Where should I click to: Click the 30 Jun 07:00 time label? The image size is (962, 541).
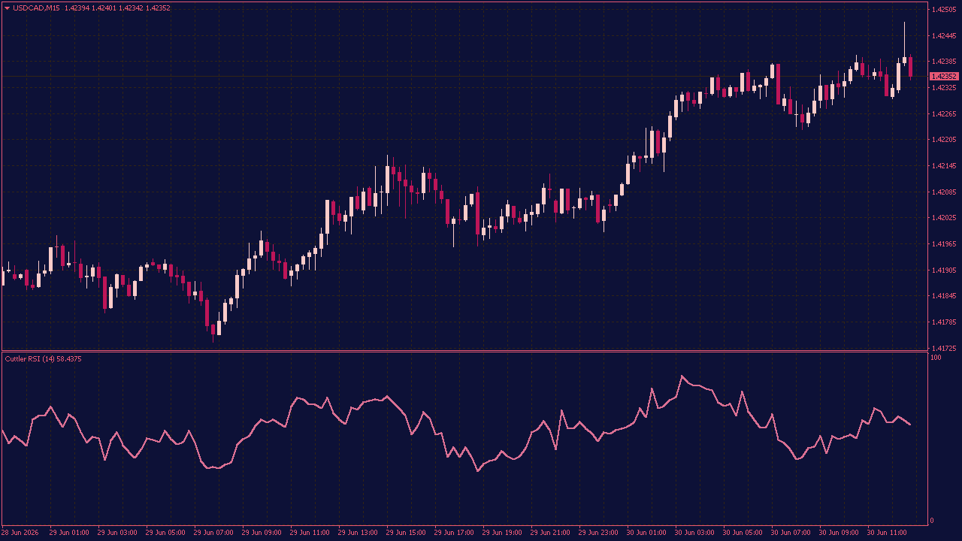[x=791, y=533]
